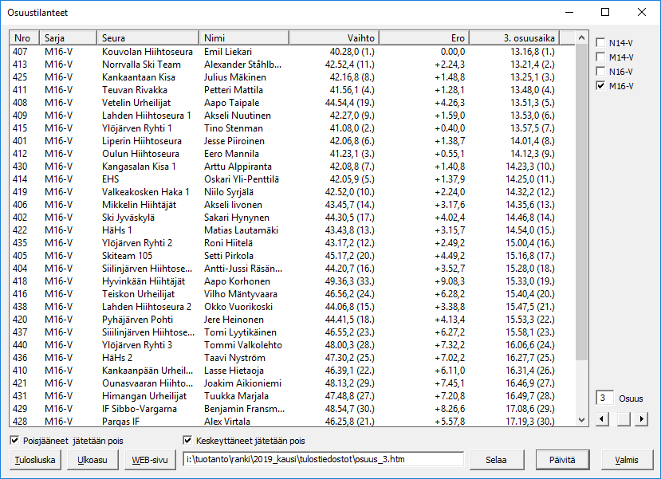The width and height of the screenshot is (661, 479).
Task: Click the right arrow of Osuus scroller
Action: (642, 418)
